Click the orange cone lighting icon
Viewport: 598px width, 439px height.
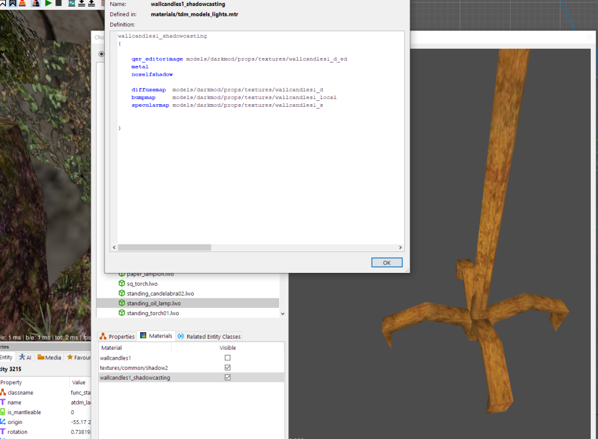pos(23,3)
